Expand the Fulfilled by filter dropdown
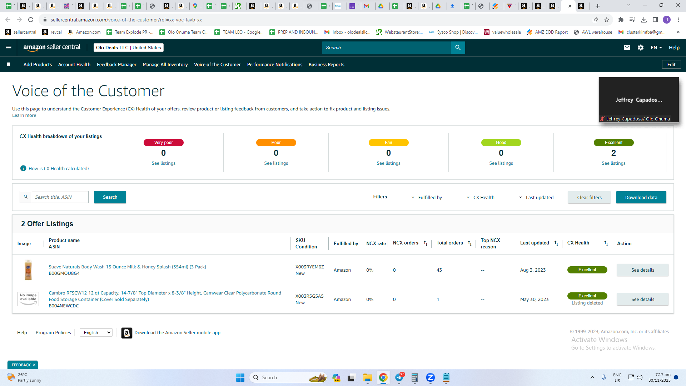This screenshot has width=686, height=386. point(427,197)
